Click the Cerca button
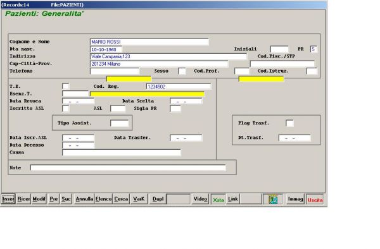Image resolution: width=380 pixels, height=249 pixels. click(x=121, y=199)
